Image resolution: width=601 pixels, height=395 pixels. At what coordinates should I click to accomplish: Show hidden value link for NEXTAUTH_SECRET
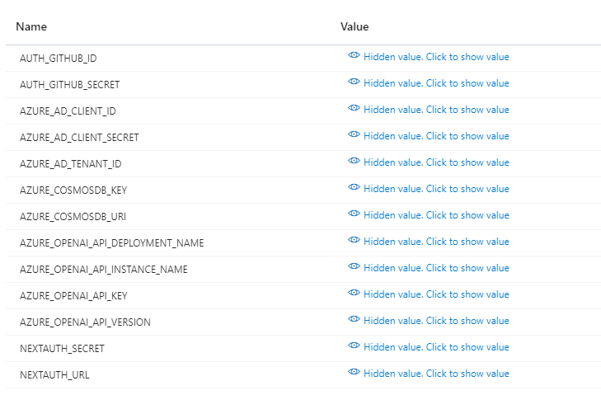click(x=436, y=347)
